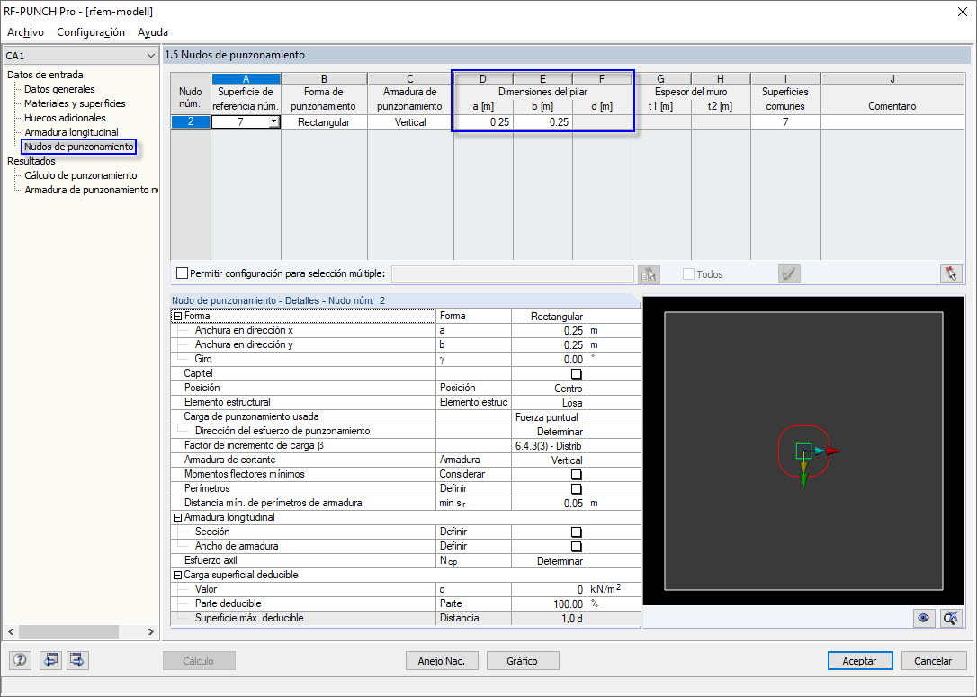Toggle the view eye icon below graphic
The width and height of the screenshot is (977, 697).
pos(923,618)
